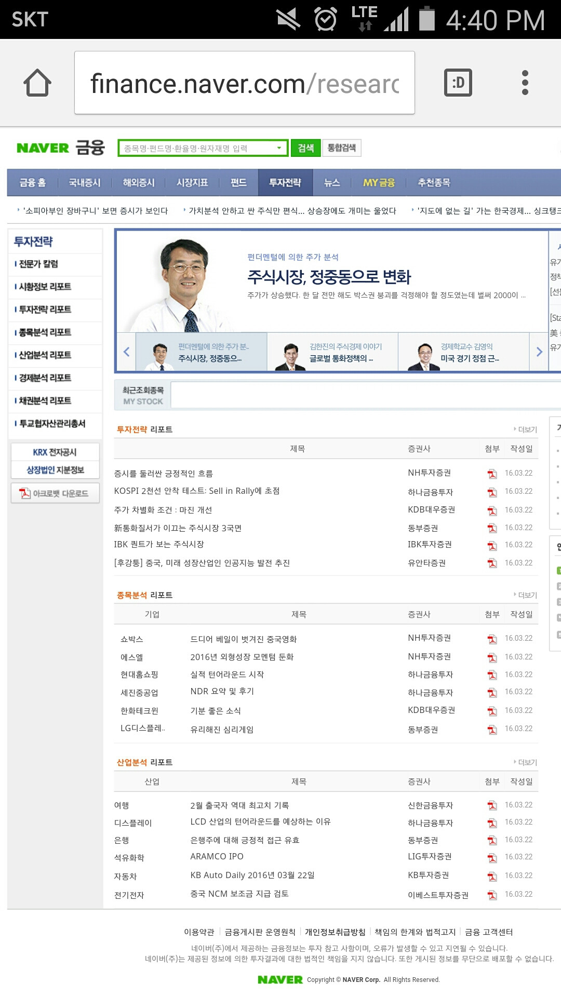Focus the 종목명·펀드명 search input field

tap(197, 148)
